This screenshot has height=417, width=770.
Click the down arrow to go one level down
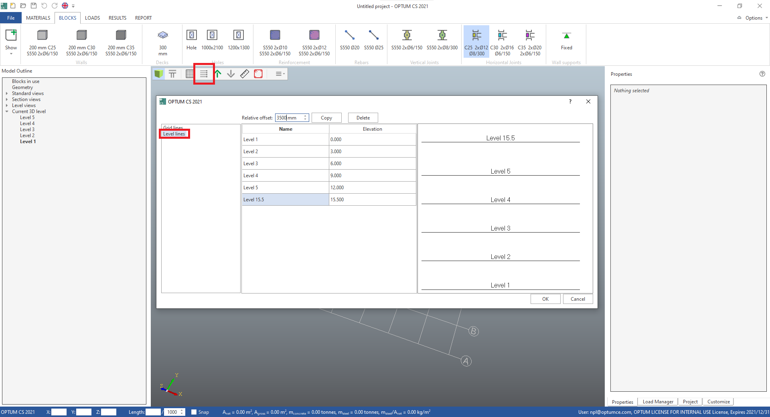point(231,74)
